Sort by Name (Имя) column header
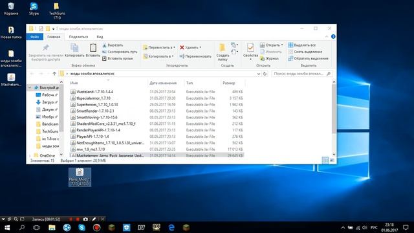Image resolution: width=414 pixels, height=233 pixels. coord(108,83)
